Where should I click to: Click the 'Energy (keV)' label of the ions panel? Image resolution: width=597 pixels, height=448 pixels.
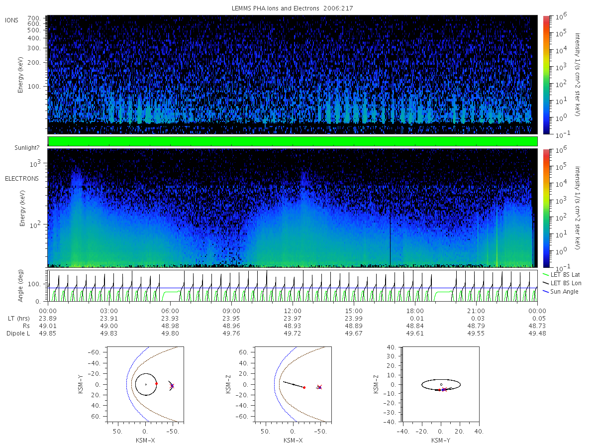pos(21,75)
